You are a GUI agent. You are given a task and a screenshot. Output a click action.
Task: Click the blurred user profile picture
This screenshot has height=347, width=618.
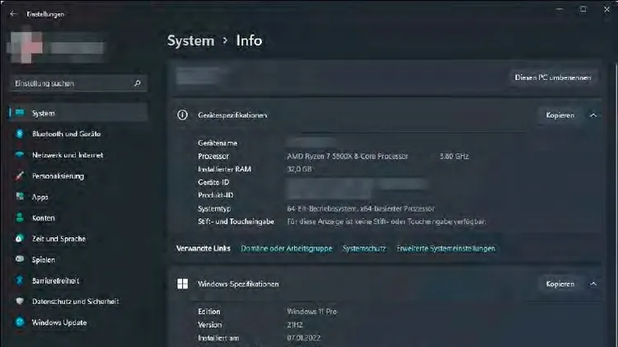[x=25, y=46]
